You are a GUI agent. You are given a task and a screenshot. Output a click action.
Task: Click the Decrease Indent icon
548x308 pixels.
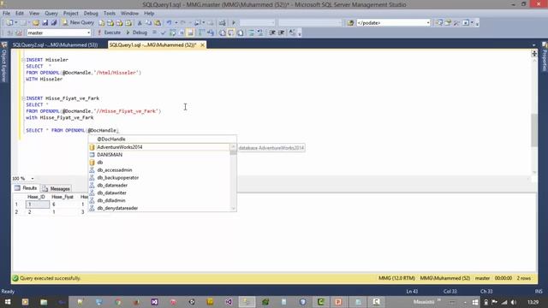[272, 33]
